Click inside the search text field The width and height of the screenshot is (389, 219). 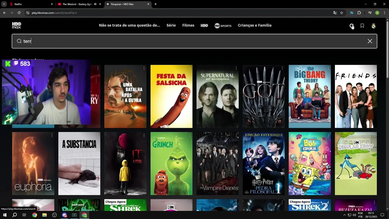(x=194, y=41)
